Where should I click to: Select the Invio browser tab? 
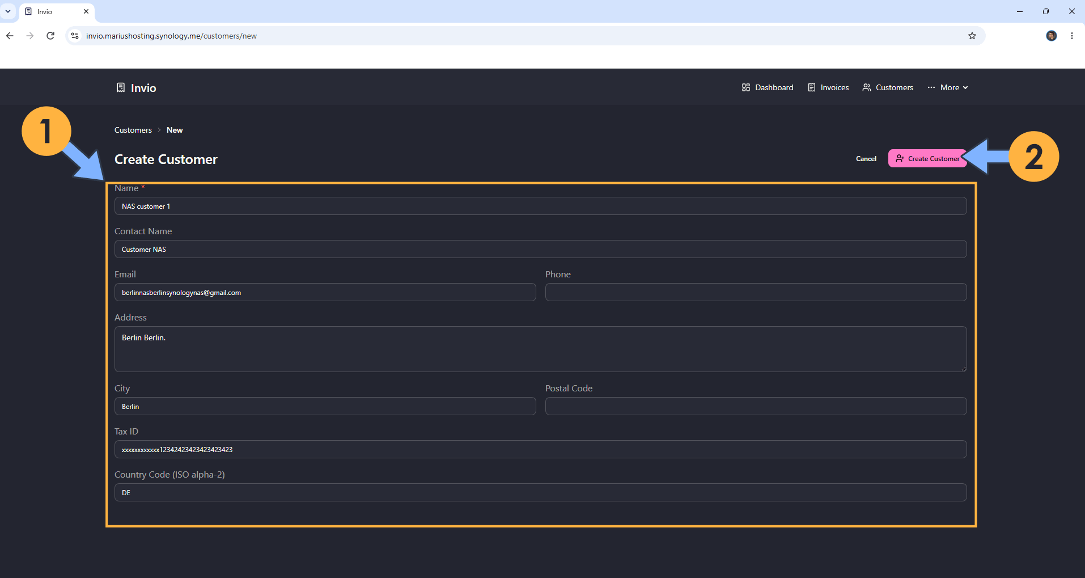tap(57, 12)
